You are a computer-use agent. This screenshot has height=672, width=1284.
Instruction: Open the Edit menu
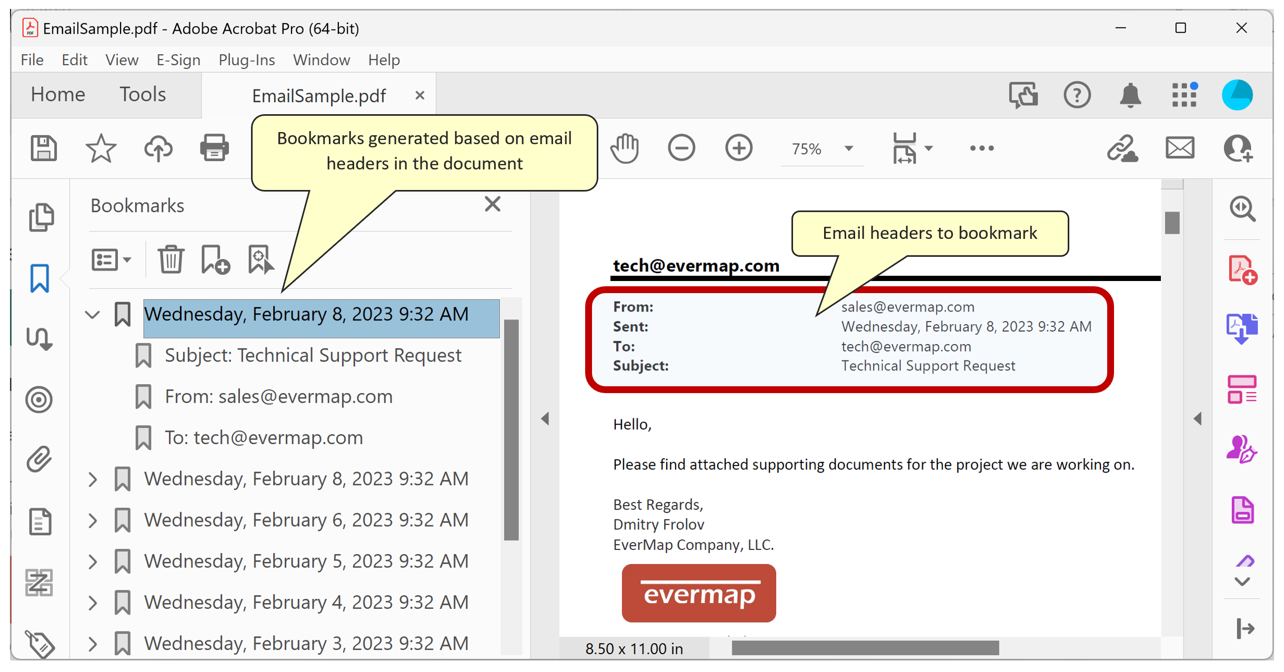74,60
